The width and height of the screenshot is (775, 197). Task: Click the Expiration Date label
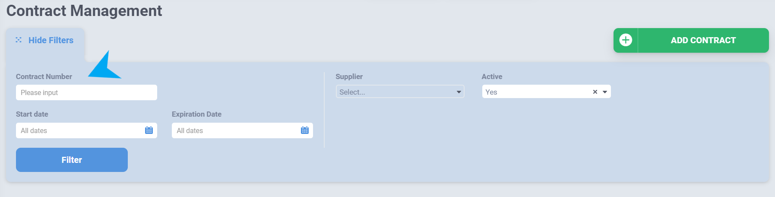point(196,114)
